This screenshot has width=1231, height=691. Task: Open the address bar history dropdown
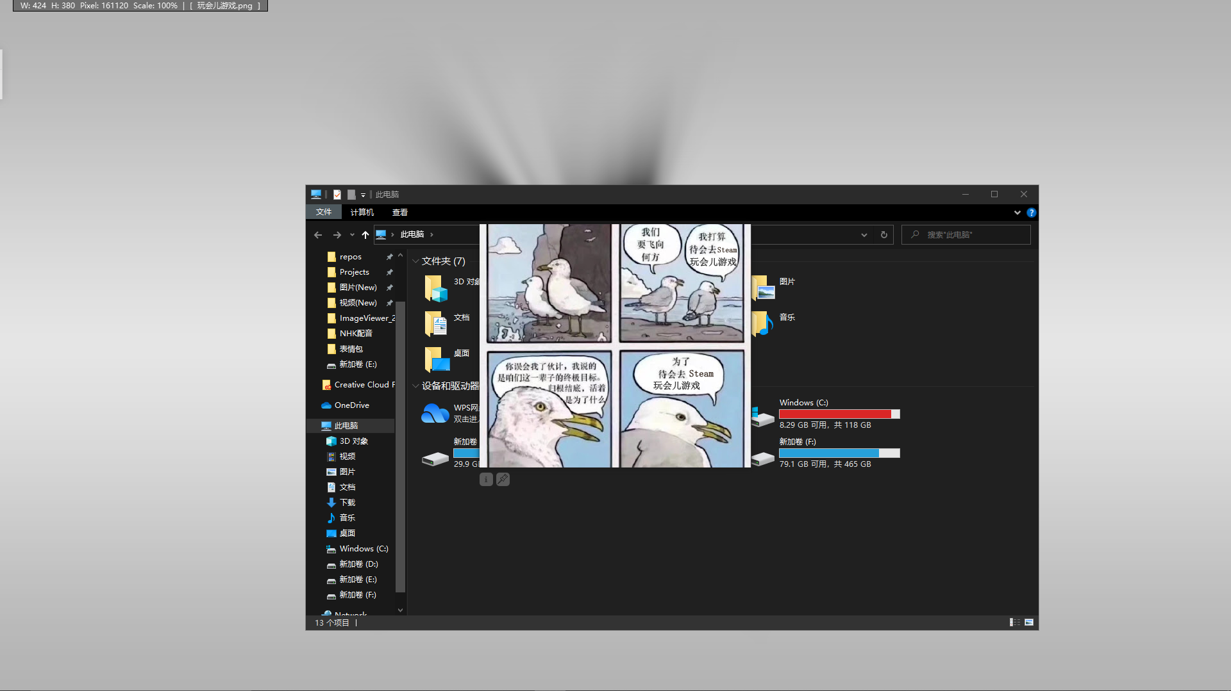864,235
